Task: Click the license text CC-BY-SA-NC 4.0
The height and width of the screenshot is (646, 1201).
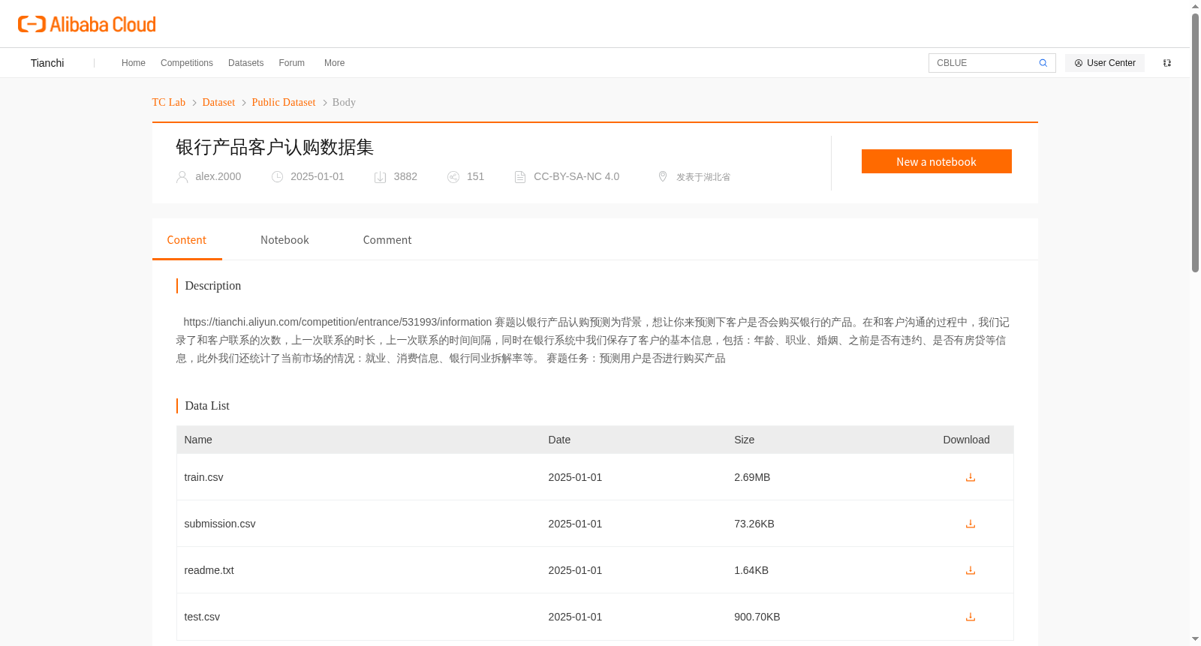Action: point(576,176)
